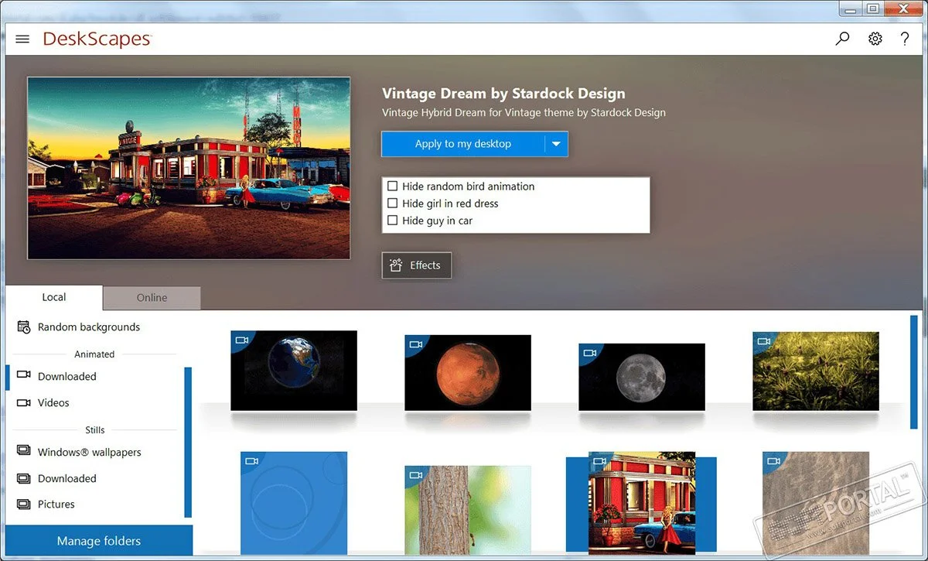
Task: Click Apply to my desktop button
Action: pyautogui.click(x=463, y=144)
